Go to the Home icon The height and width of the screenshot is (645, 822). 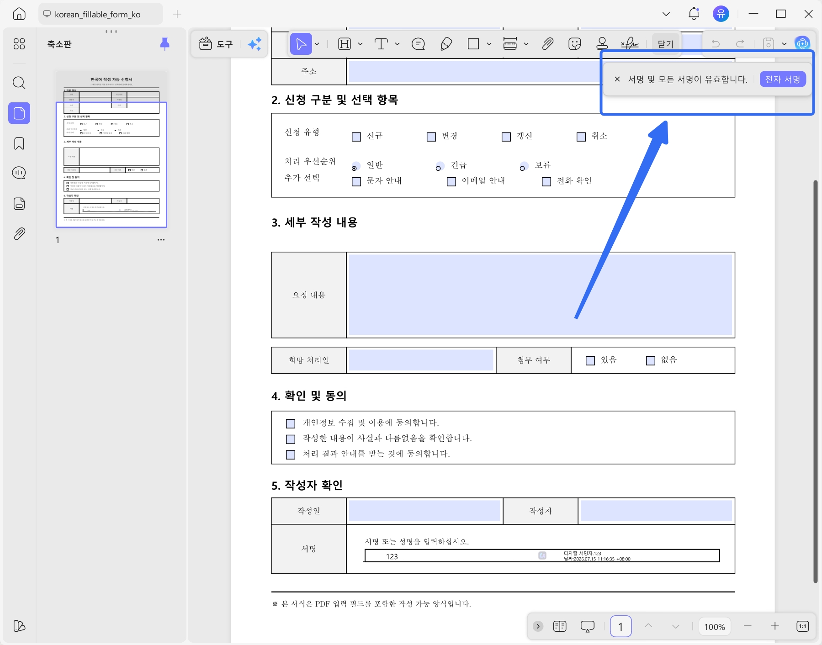pos(19,14)
